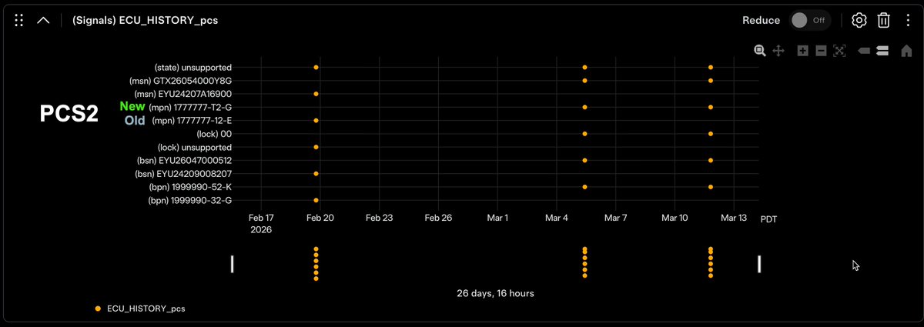Grab the panel drag handle dots
The height and width of the screenshot is (327, 924).
pyautogui.click(x=18, y=21)
